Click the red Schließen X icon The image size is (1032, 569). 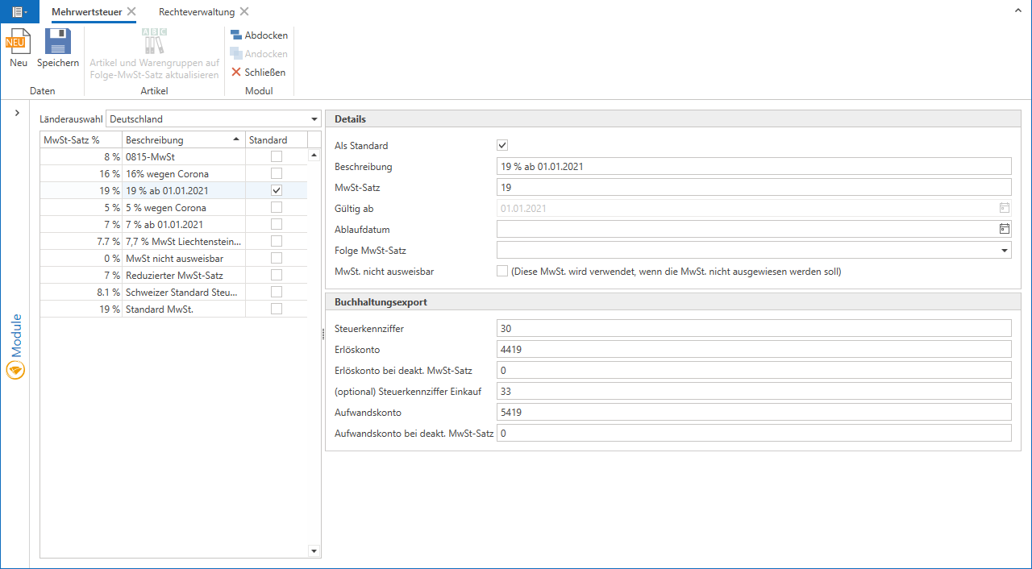(x=236, y=73)
